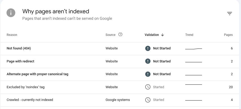Open the filter rows icon
241x109 pixels.
(x=229, y=14)
